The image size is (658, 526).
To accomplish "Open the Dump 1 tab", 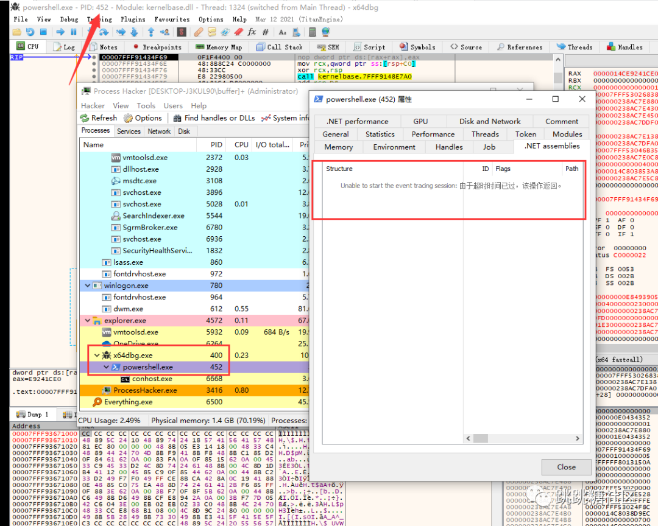I will pos(33,415).
